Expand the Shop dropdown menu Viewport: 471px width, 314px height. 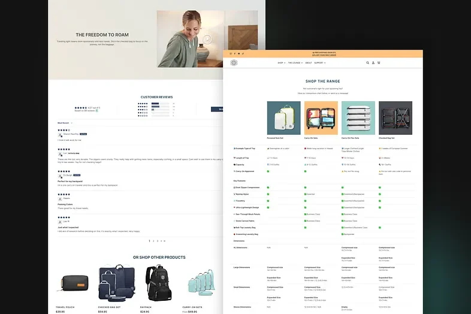click(x=280, y=63)
